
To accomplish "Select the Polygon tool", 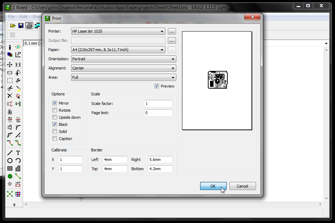I will pos(18,168).
